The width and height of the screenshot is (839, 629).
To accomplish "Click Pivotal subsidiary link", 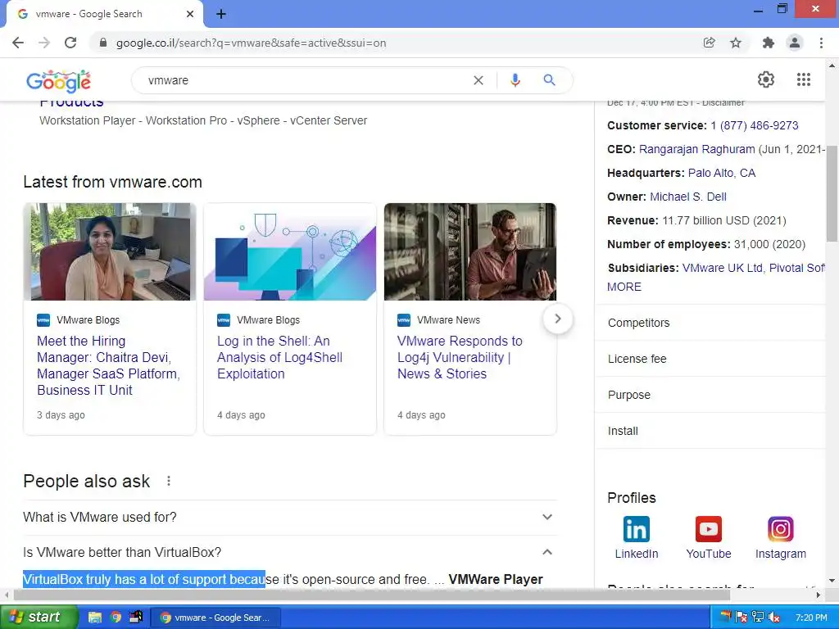I will tap(796, 268).
